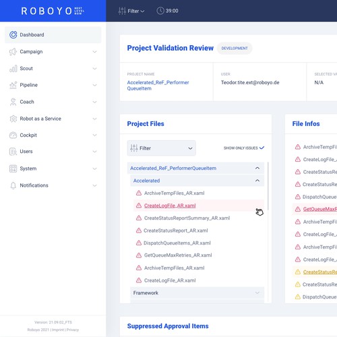
Task: Click the Robot as a Service icon
Action: pos(13,119)
